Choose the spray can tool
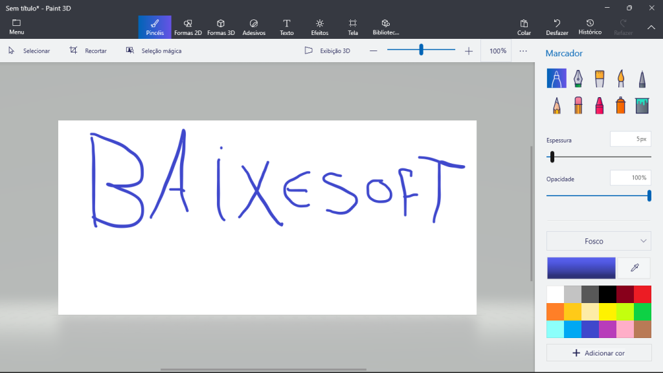The height and width of the screenshot is (373, 663). [620, 104]
